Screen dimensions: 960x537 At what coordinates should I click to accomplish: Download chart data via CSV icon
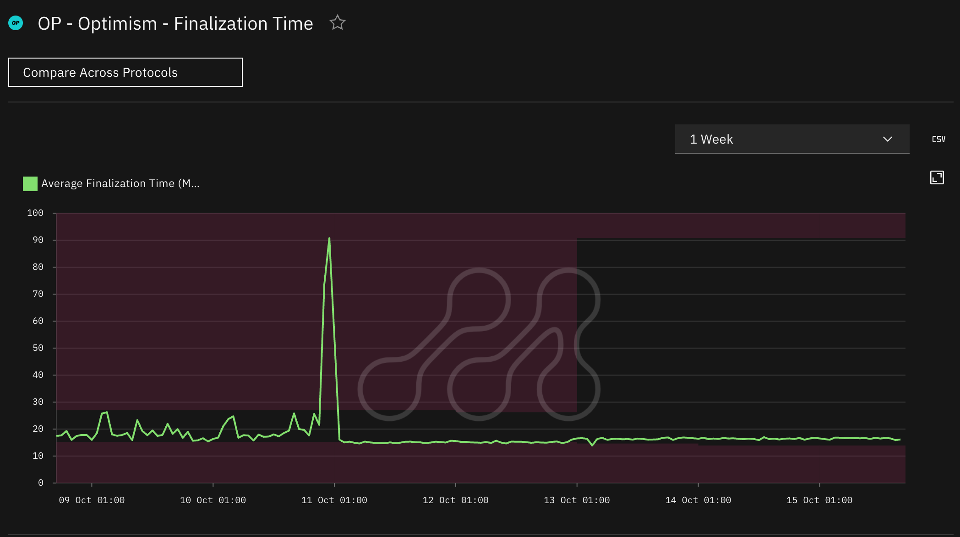pos(938,139)
